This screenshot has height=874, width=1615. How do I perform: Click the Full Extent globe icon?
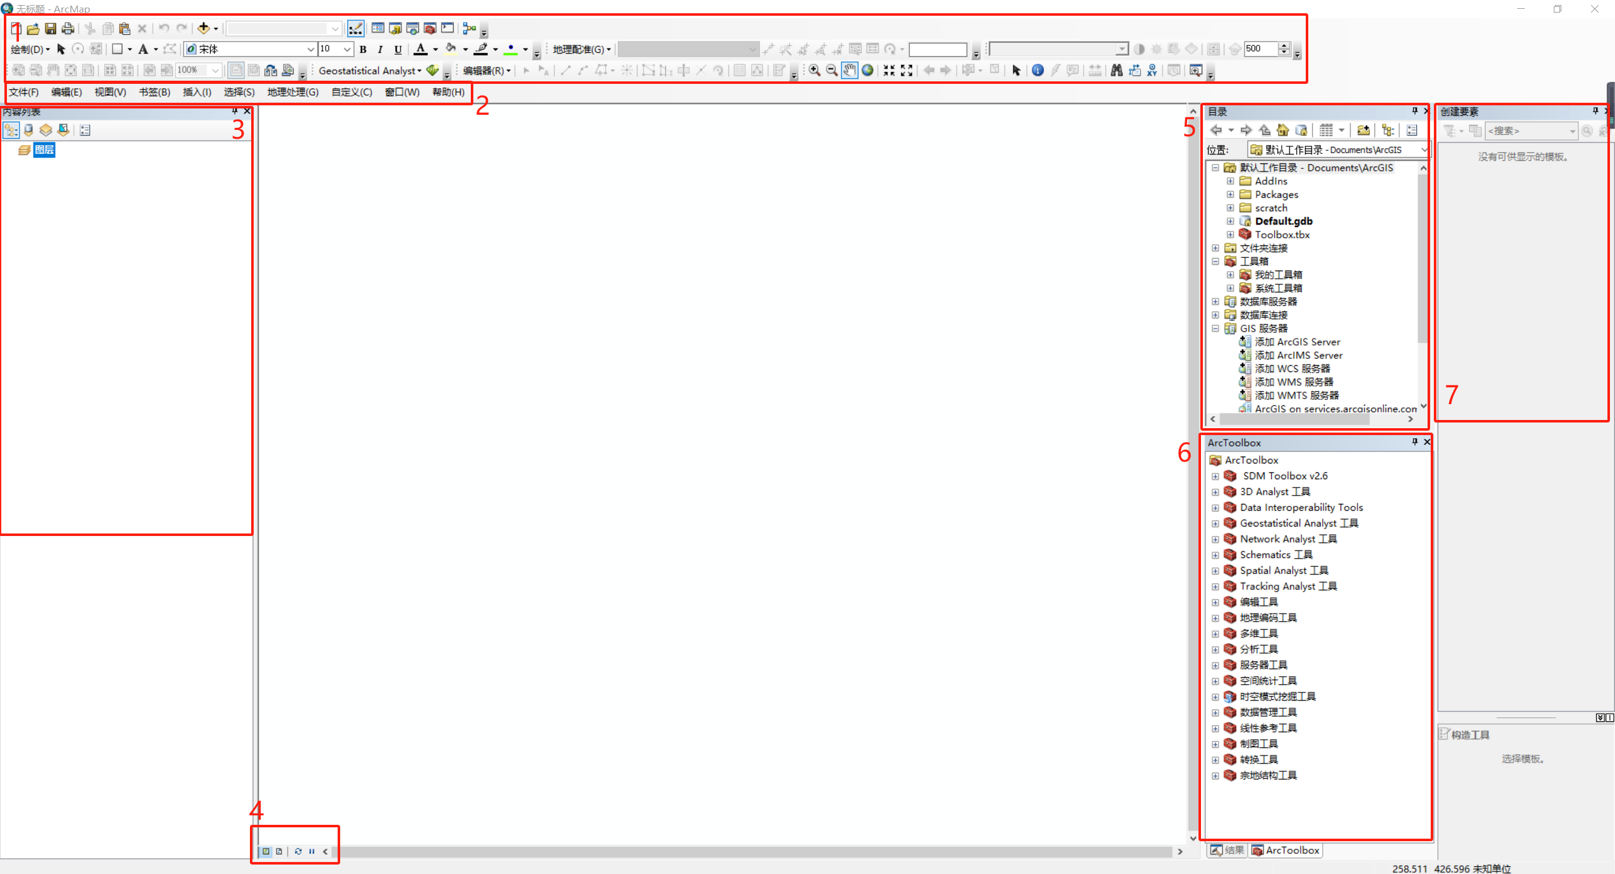coord(868,71)
